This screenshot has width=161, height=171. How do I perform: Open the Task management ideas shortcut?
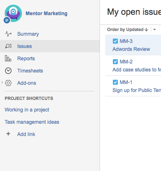coord(32,122)
